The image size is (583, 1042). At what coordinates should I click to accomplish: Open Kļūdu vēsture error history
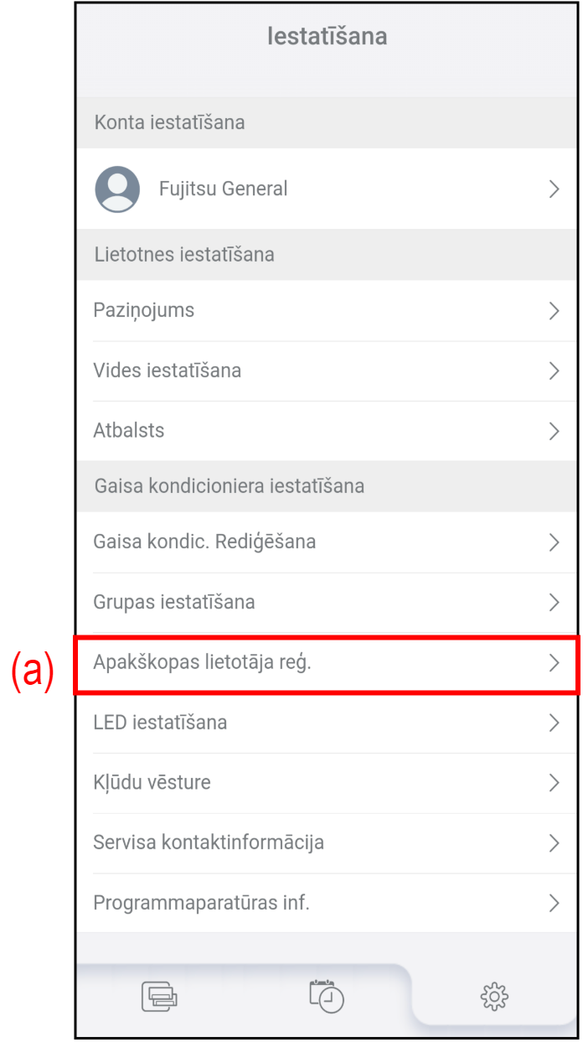327,783
